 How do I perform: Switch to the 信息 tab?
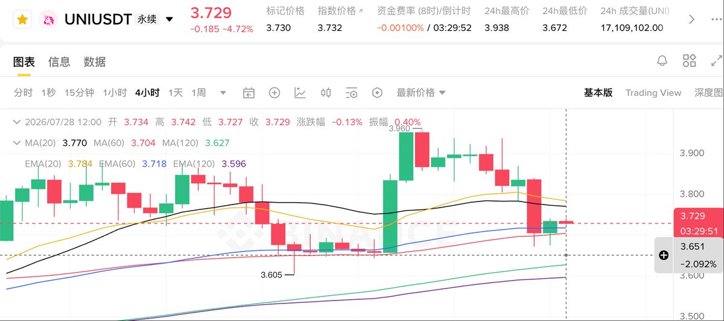59,62
